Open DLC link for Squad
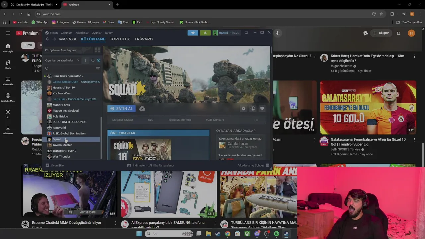425x239 pixels. click(x=151, y=120)
